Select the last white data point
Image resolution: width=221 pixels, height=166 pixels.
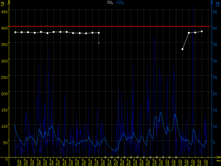click(202, 32)
